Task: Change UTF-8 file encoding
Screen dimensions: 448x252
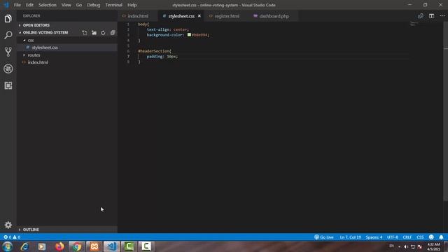Action: (x=393, y=237)
